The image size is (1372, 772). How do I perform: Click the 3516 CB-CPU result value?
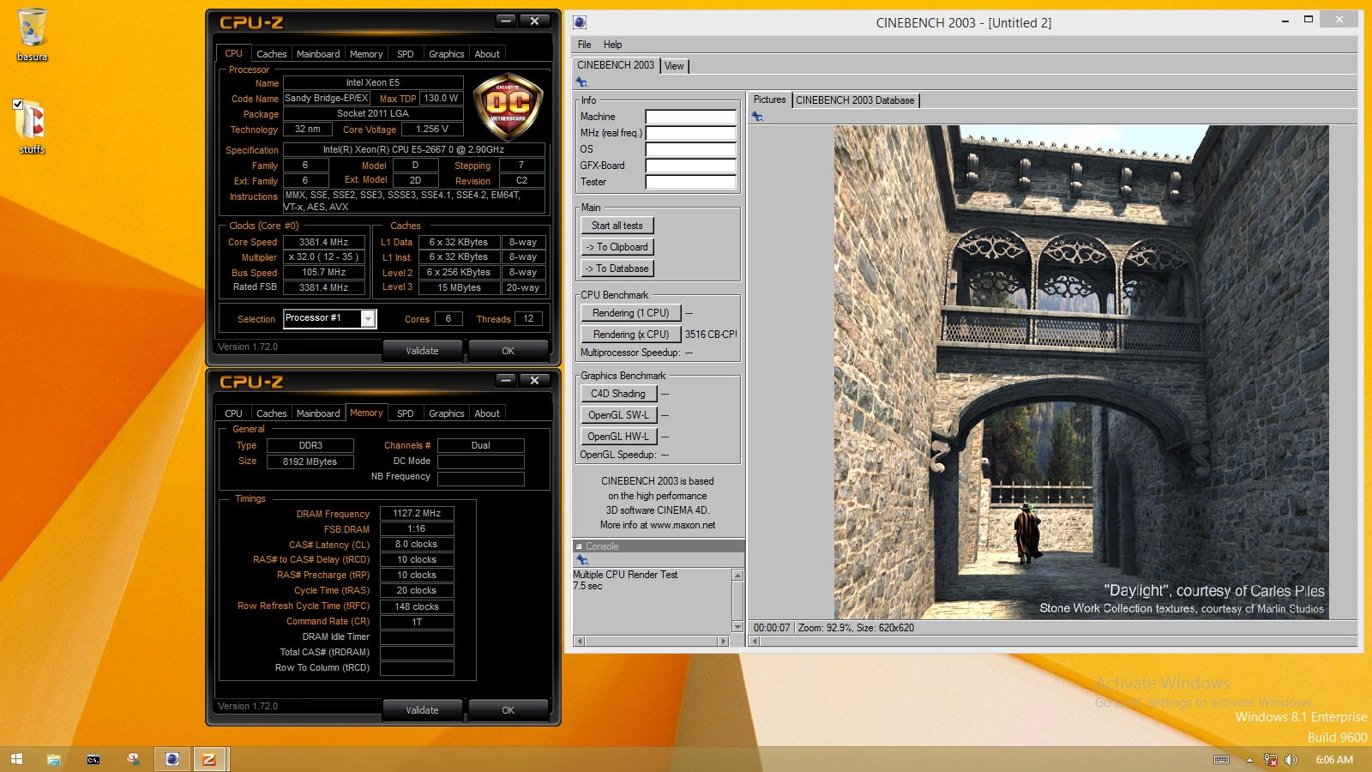point(711,335)
